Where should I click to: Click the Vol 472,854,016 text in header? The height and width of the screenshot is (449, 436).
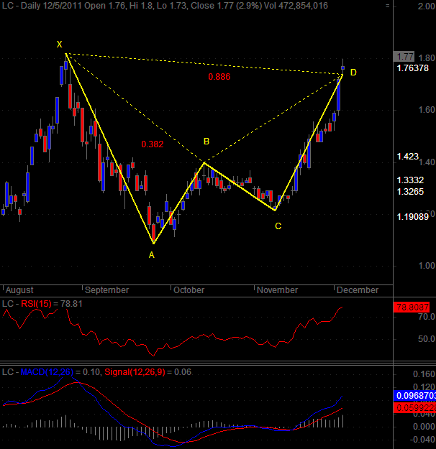coord(296,6)
